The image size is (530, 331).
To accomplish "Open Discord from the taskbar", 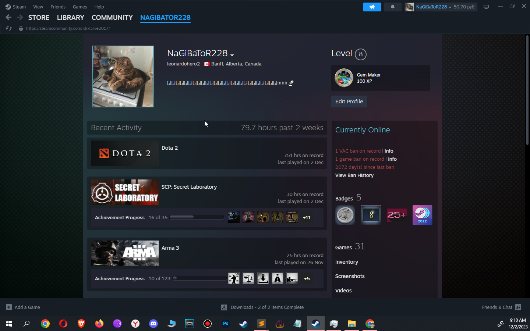I will [153, 324].
